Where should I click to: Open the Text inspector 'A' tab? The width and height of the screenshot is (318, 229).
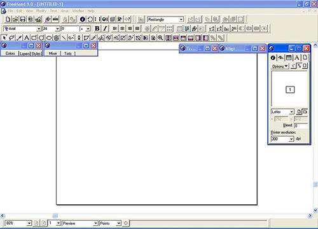click(297, 57)
